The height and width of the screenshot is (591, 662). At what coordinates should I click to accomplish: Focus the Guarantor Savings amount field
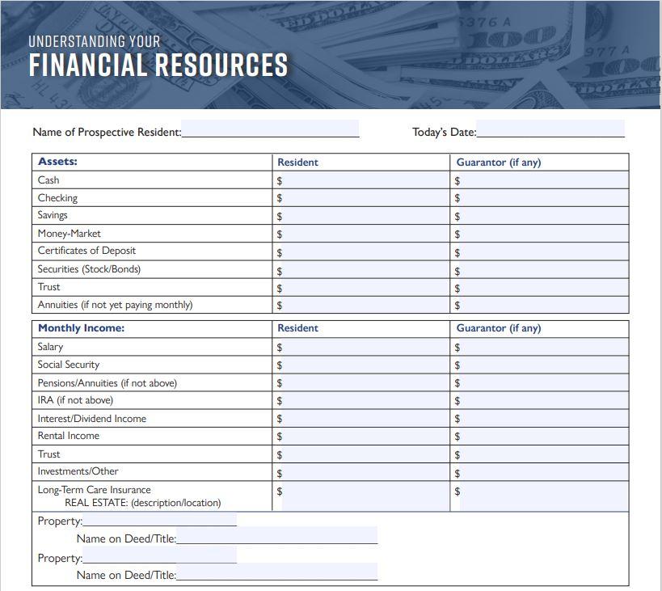pos(544,216)
